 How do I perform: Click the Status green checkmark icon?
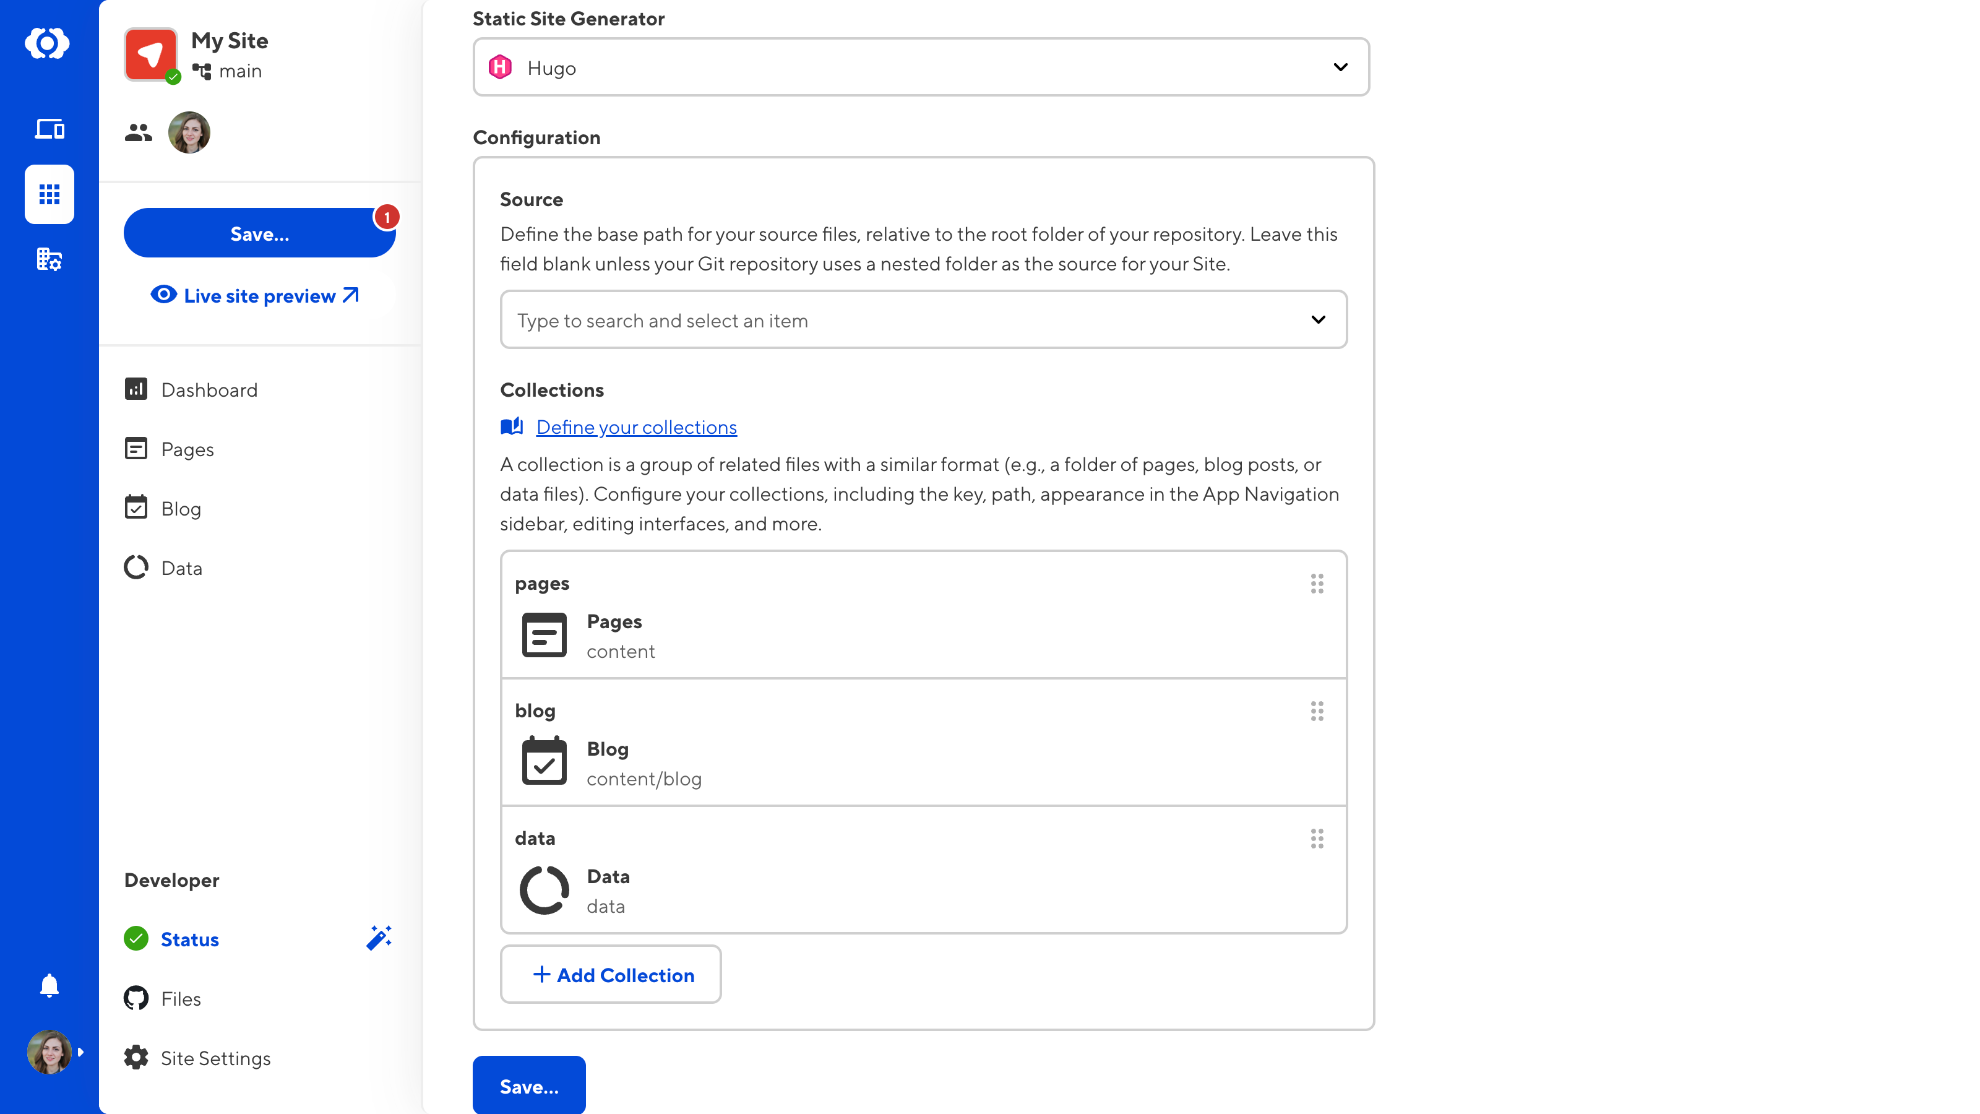[x=136, y=938]
